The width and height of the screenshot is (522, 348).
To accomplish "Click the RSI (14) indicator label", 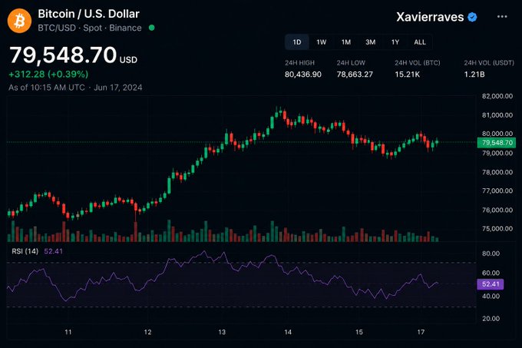I will click(x=25, y=251).
